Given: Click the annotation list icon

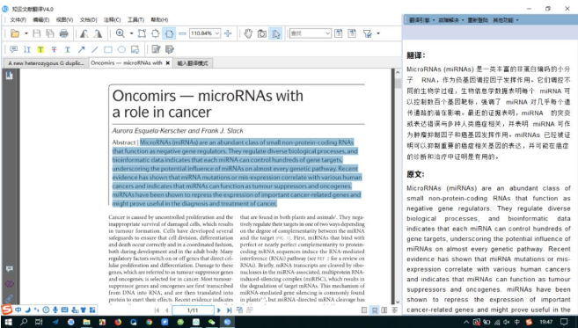Looking at the screenshot, I should (x=170, y=49).
